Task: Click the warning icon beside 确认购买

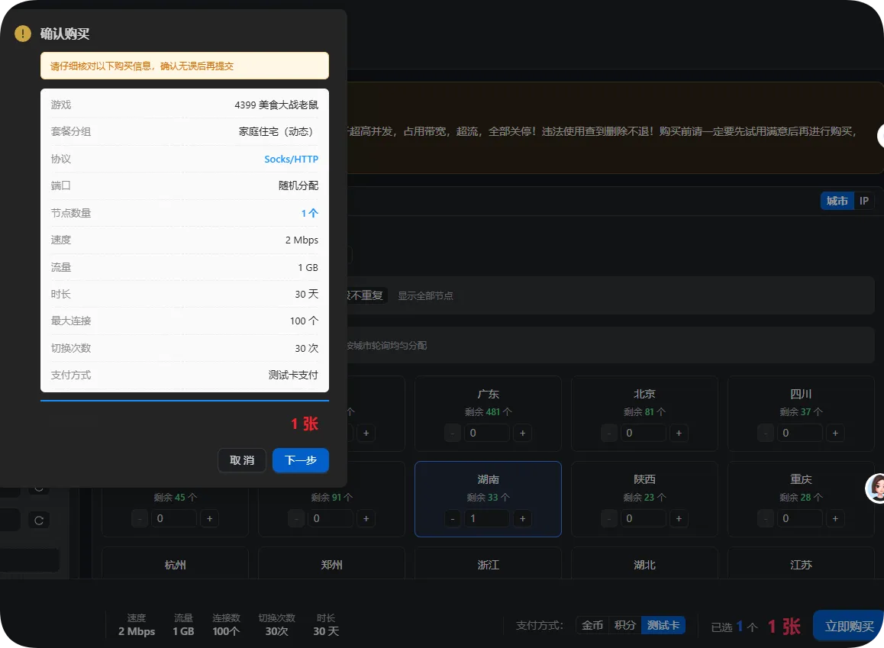Action: [23, 34]
